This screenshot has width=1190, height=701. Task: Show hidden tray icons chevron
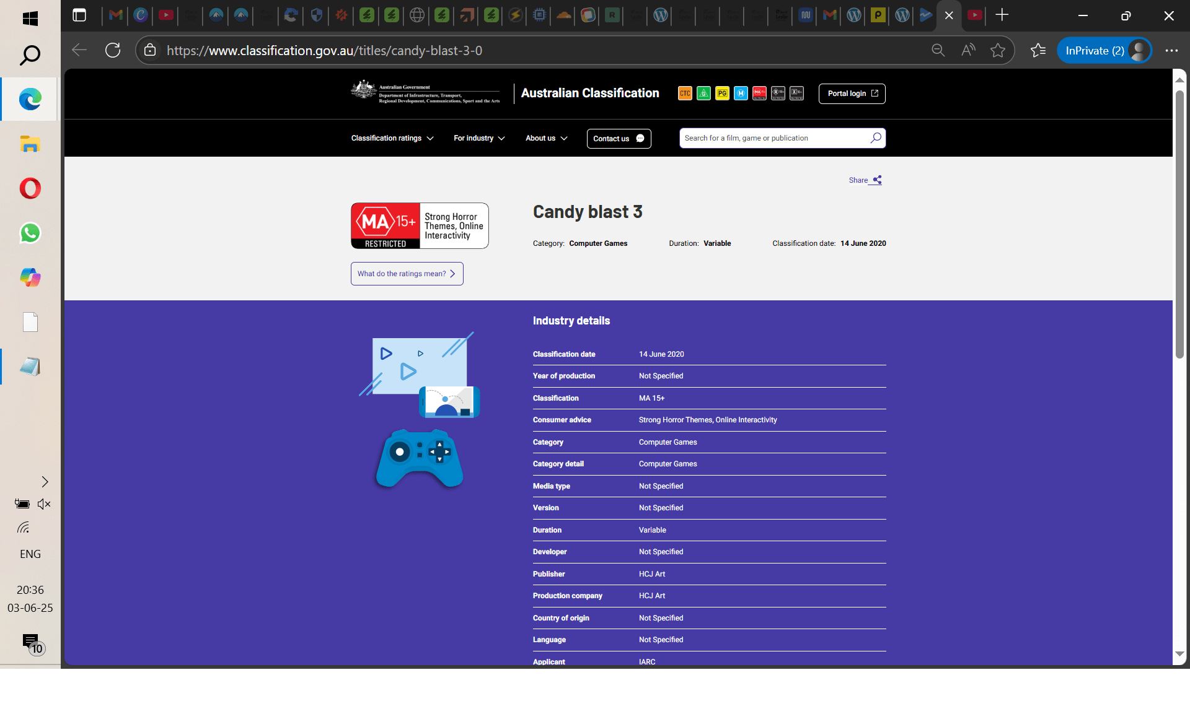coord(45,482)
